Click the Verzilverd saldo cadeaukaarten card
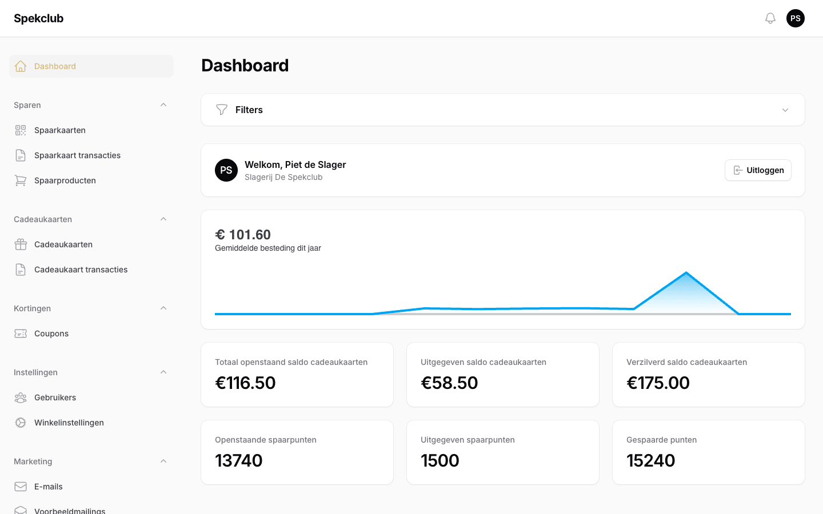This screenshot has height=514, width=823. coord(709,375)
